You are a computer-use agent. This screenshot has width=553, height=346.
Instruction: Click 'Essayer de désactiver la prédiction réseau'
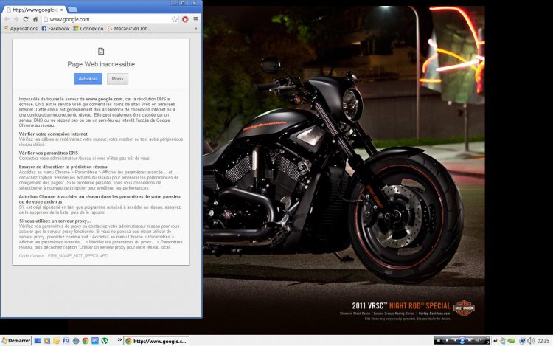(63, 167)
